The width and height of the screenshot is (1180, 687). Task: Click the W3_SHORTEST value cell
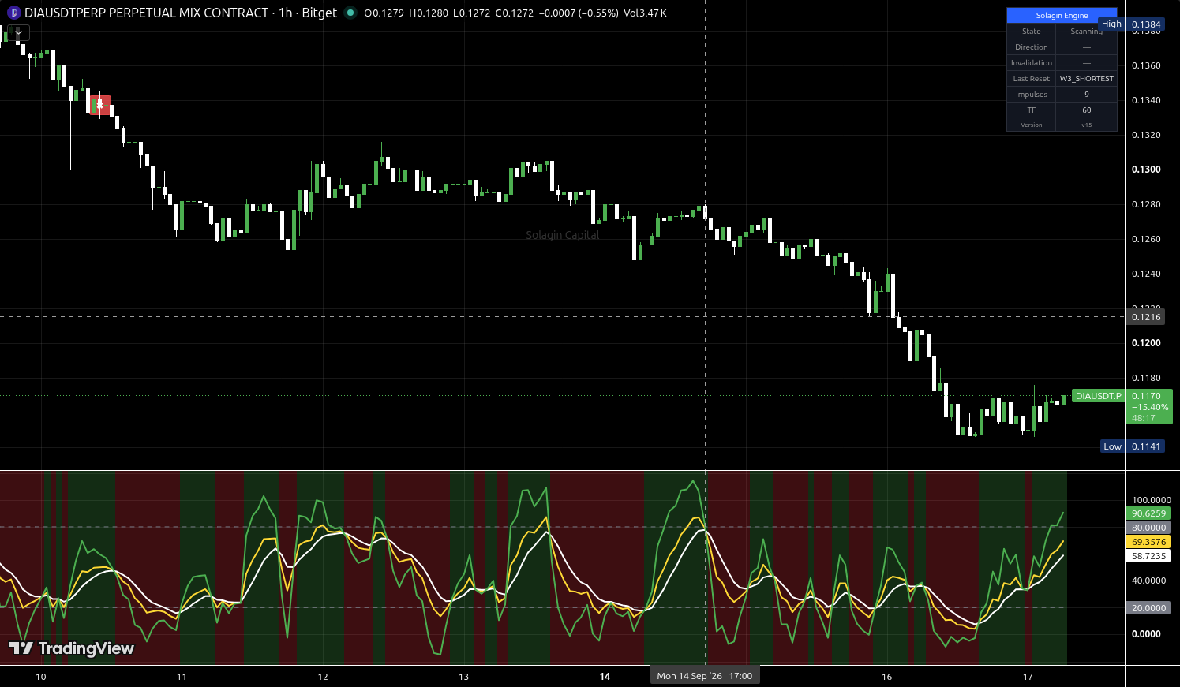click(1087, 79)
